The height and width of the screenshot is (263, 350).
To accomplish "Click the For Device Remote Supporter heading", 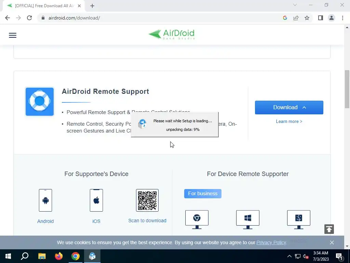I will click(x=248, y=174).
